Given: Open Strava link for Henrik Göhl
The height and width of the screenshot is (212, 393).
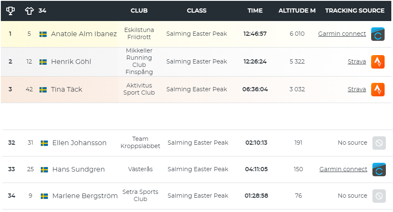Looking at the screenshot, I should click(357, 62).
